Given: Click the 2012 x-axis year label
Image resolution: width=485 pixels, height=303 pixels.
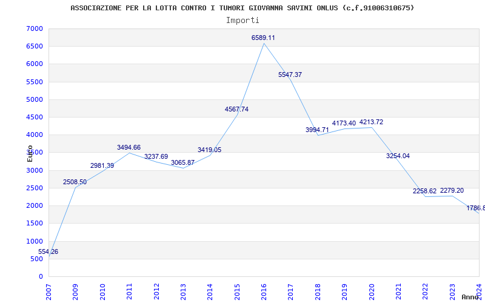Looking at the screenshot, I should coord(156,291).
